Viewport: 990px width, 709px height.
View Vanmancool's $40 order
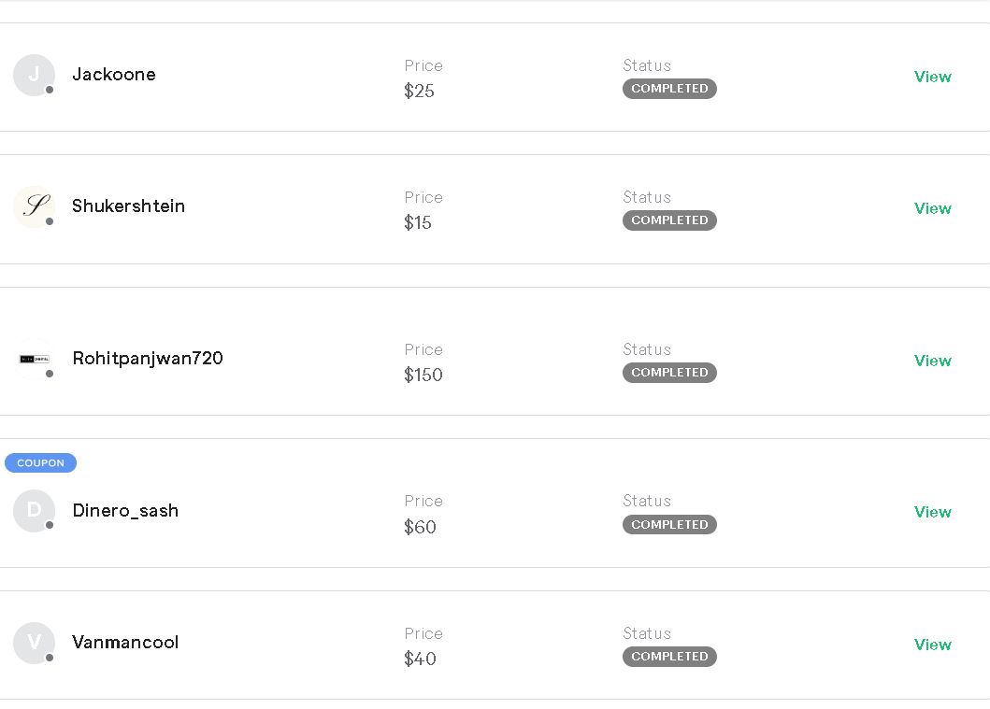pos(932,645)
